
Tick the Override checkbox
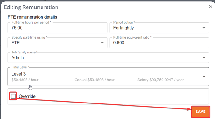click(13, 96)
